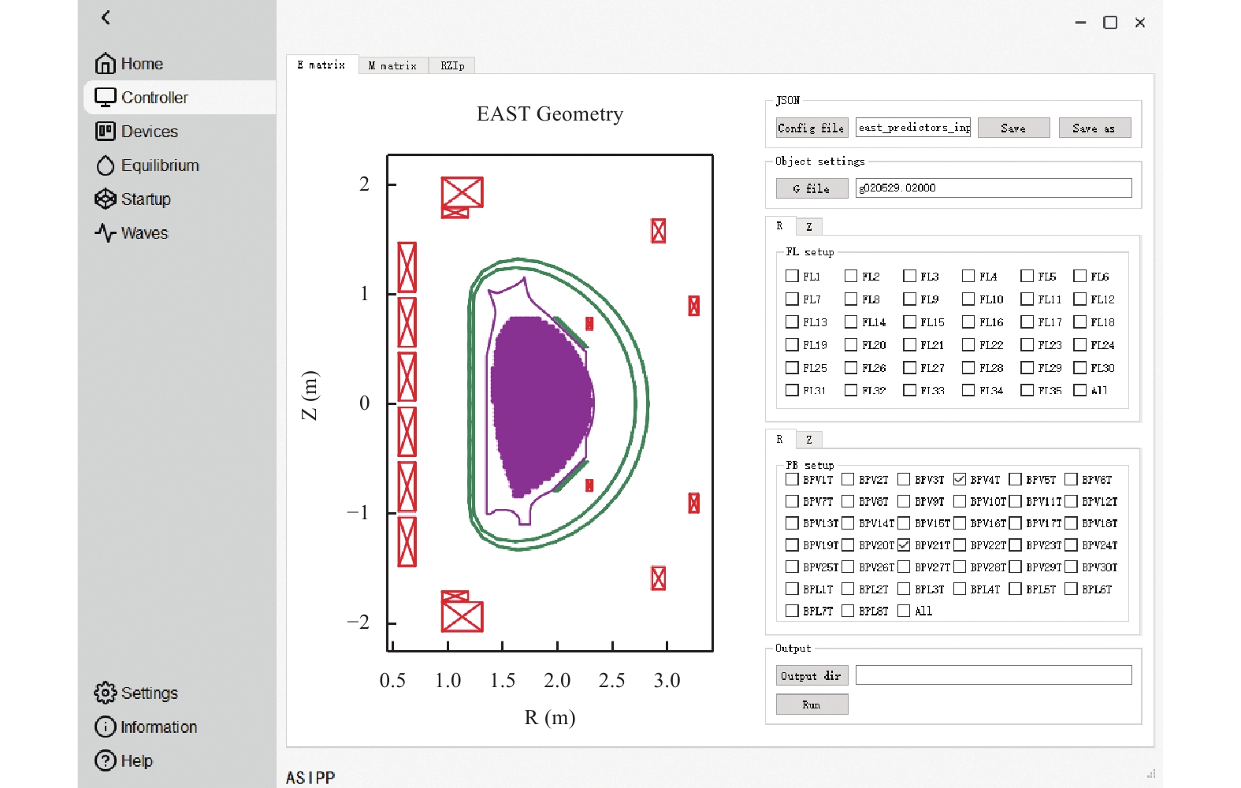Click the Run button
Viewport: 1241px width, 788px height.
[x=812, y=704]
